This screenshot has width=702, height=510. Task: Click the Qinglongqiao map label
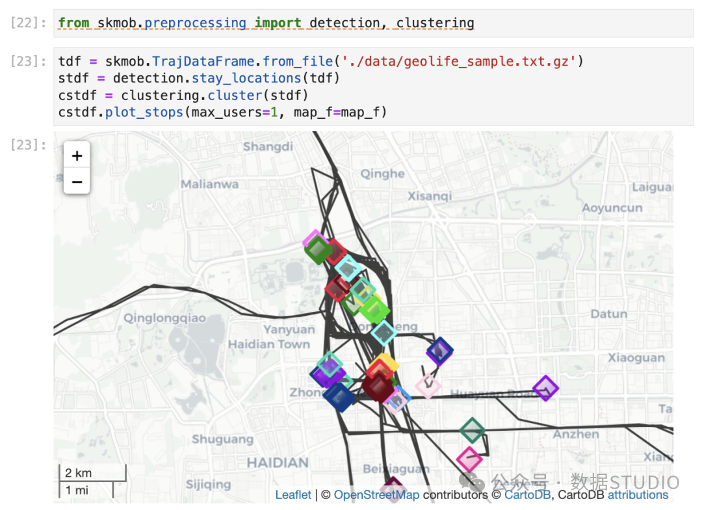[x=164, y=318]
